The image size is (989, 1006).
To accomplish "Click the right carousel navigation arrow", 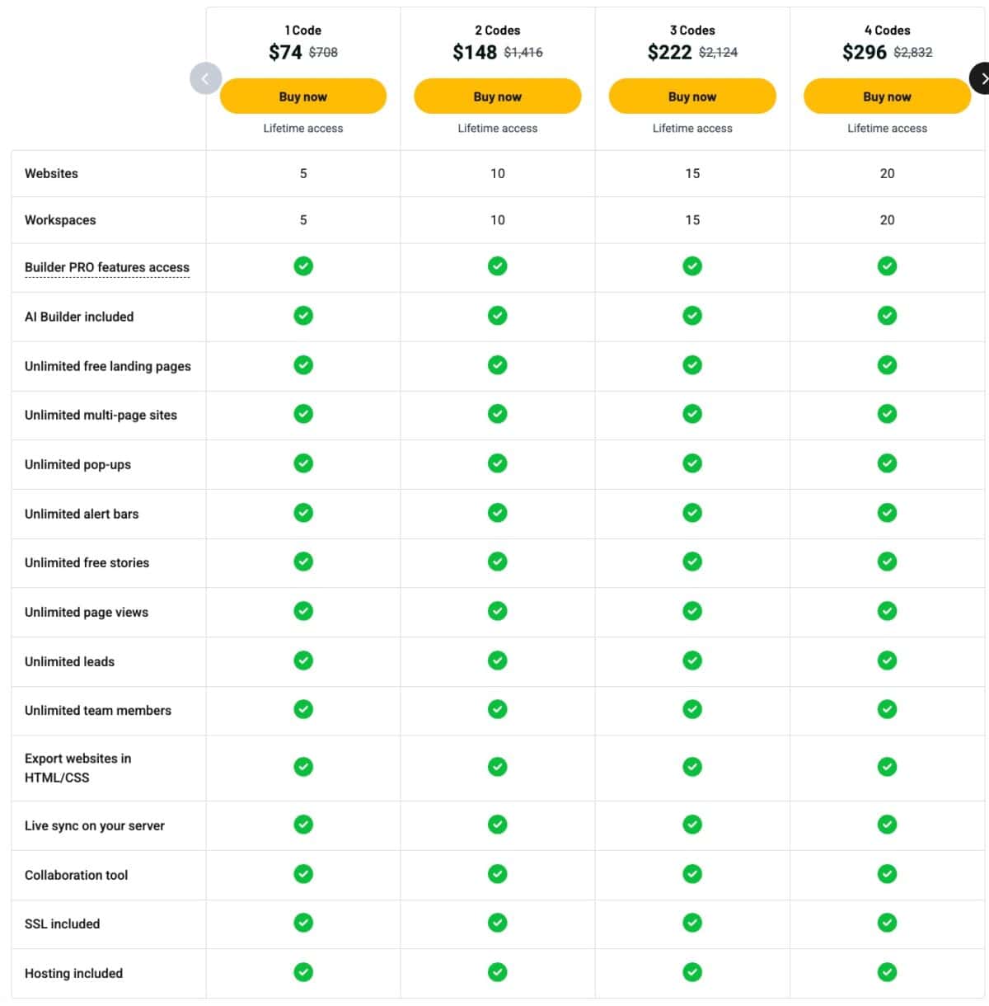I will point(982,78).
